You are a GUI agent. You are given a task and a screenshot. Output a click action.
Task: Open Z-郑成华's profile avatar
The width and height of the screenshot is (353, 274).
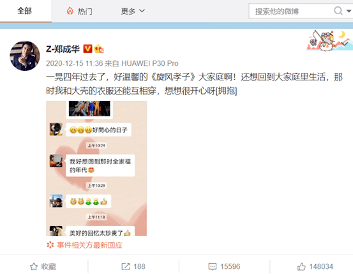click(x=25, y=56)
